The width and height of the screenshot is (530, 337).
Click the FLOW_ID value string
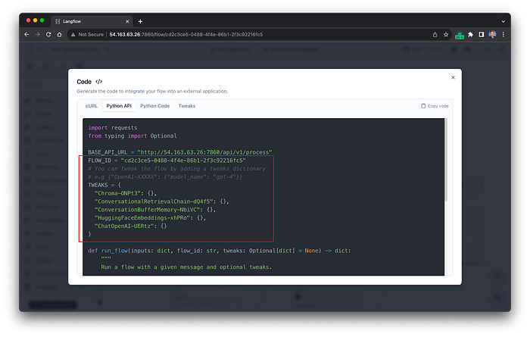click(183, 161)
